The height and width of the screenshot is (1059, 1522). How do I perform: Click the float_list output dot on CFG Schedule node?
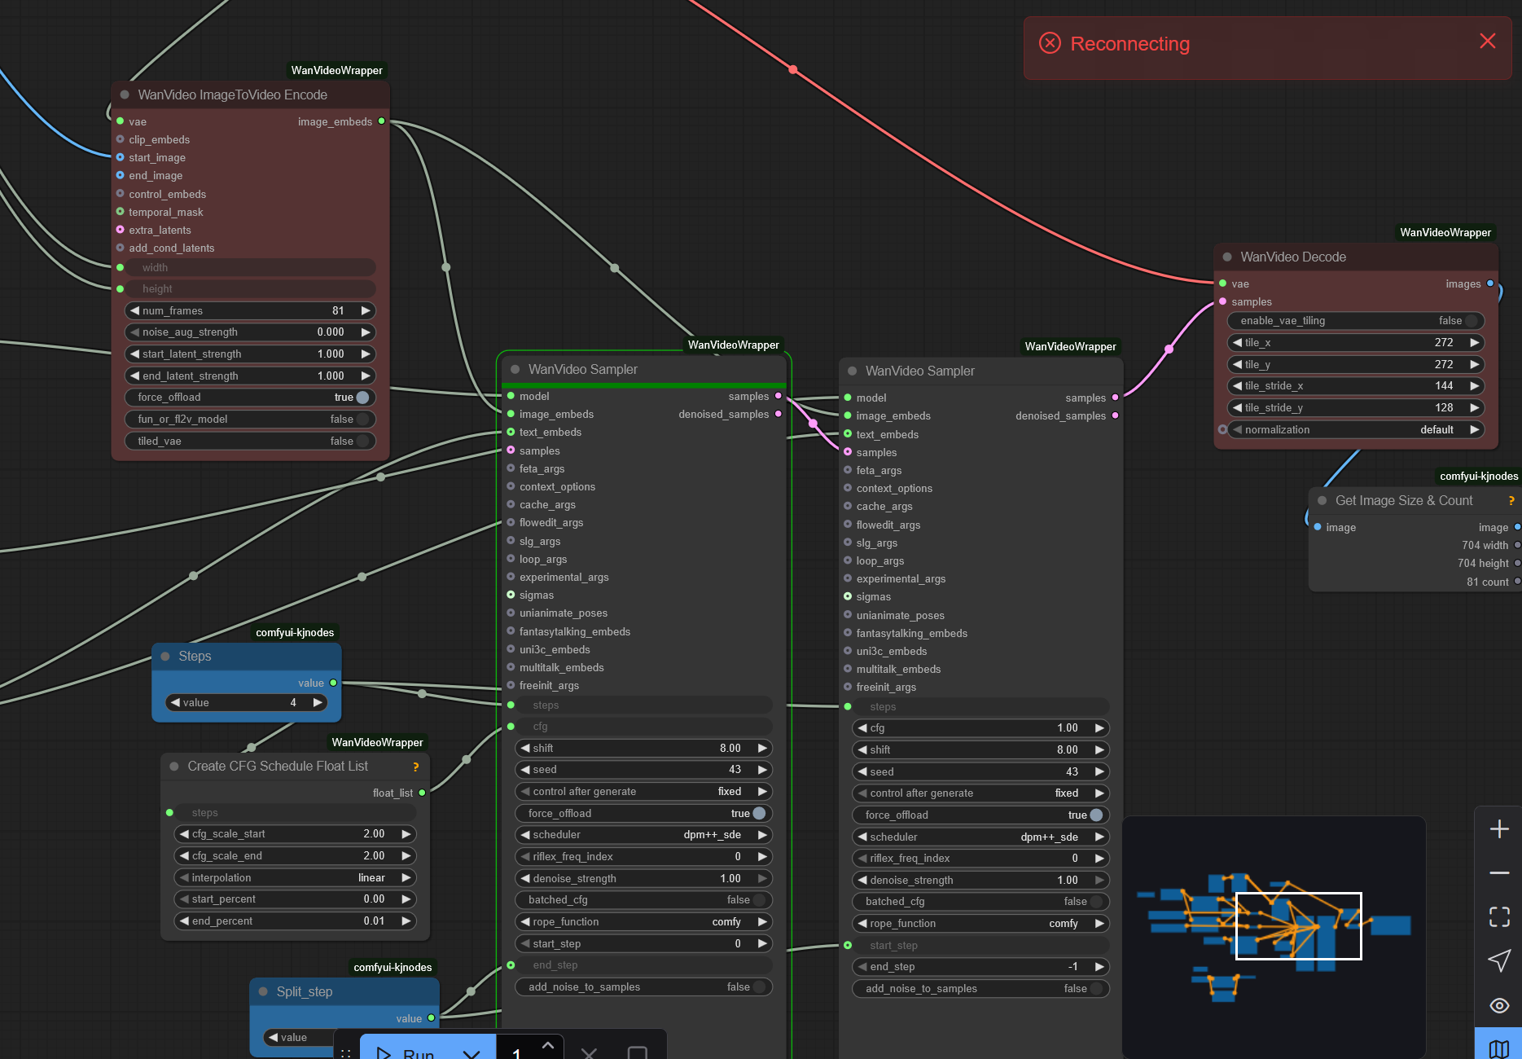422,793
